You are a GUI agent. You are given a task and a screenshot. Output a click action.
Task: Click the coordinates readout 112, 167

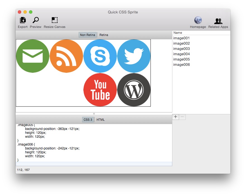23,170
